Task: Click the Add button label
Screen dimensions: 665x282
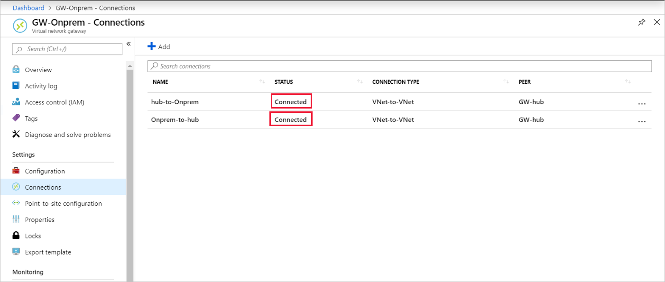Action: click(164, 47)
